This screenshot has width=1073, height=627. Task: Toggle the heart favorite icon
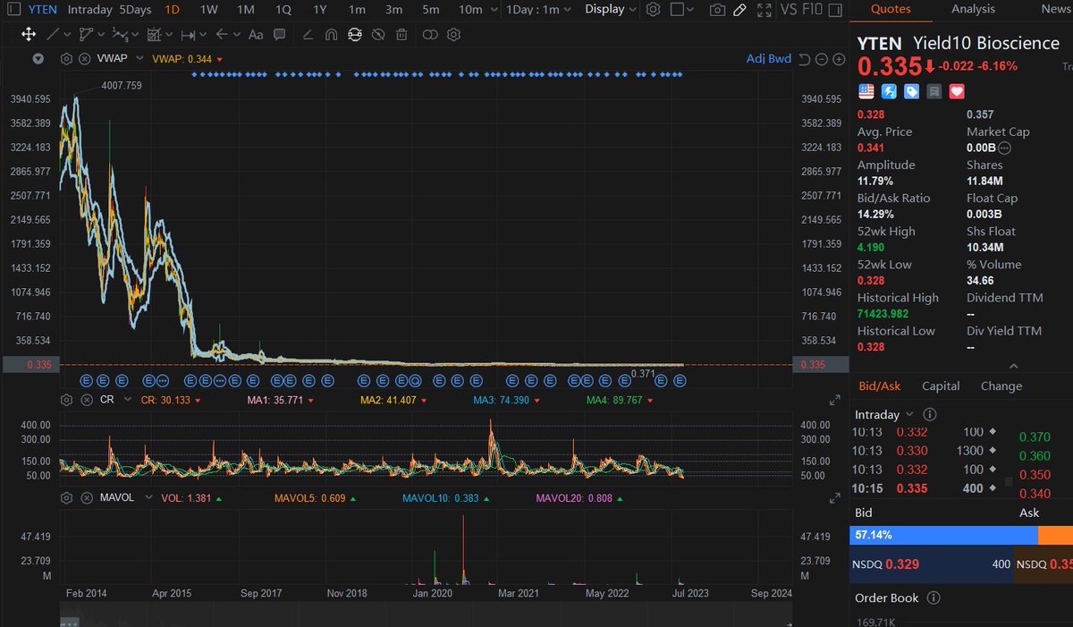[957, 91]
